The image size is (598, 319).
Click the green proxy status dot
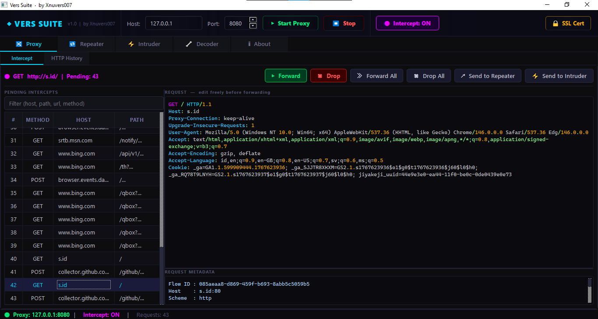pyautogui.click(x=6, y=315)
